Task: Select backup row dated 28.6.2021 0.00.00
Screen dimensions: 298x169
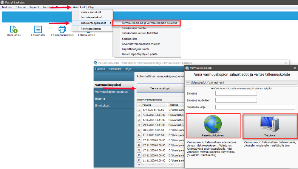Action: click(160, 130)
